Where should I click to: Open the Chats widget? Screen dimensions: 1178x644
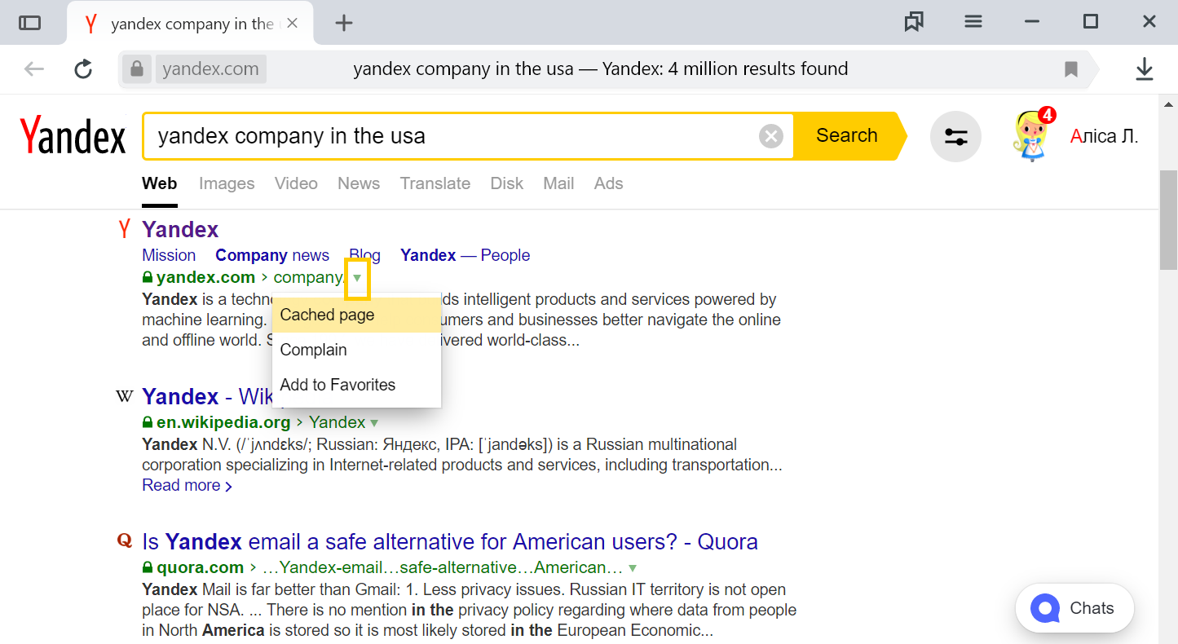click(x=1074, y=608)
